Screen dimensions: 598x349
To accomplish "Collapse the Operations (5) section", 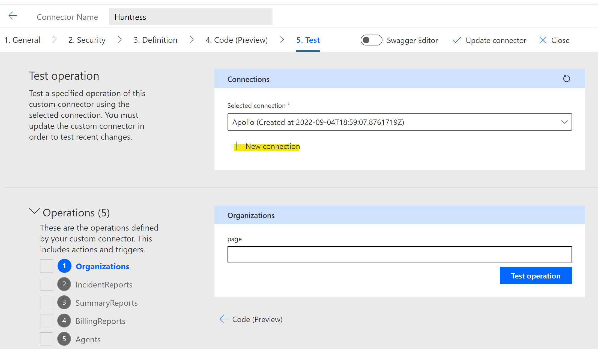I will click(x=34, y=211).
